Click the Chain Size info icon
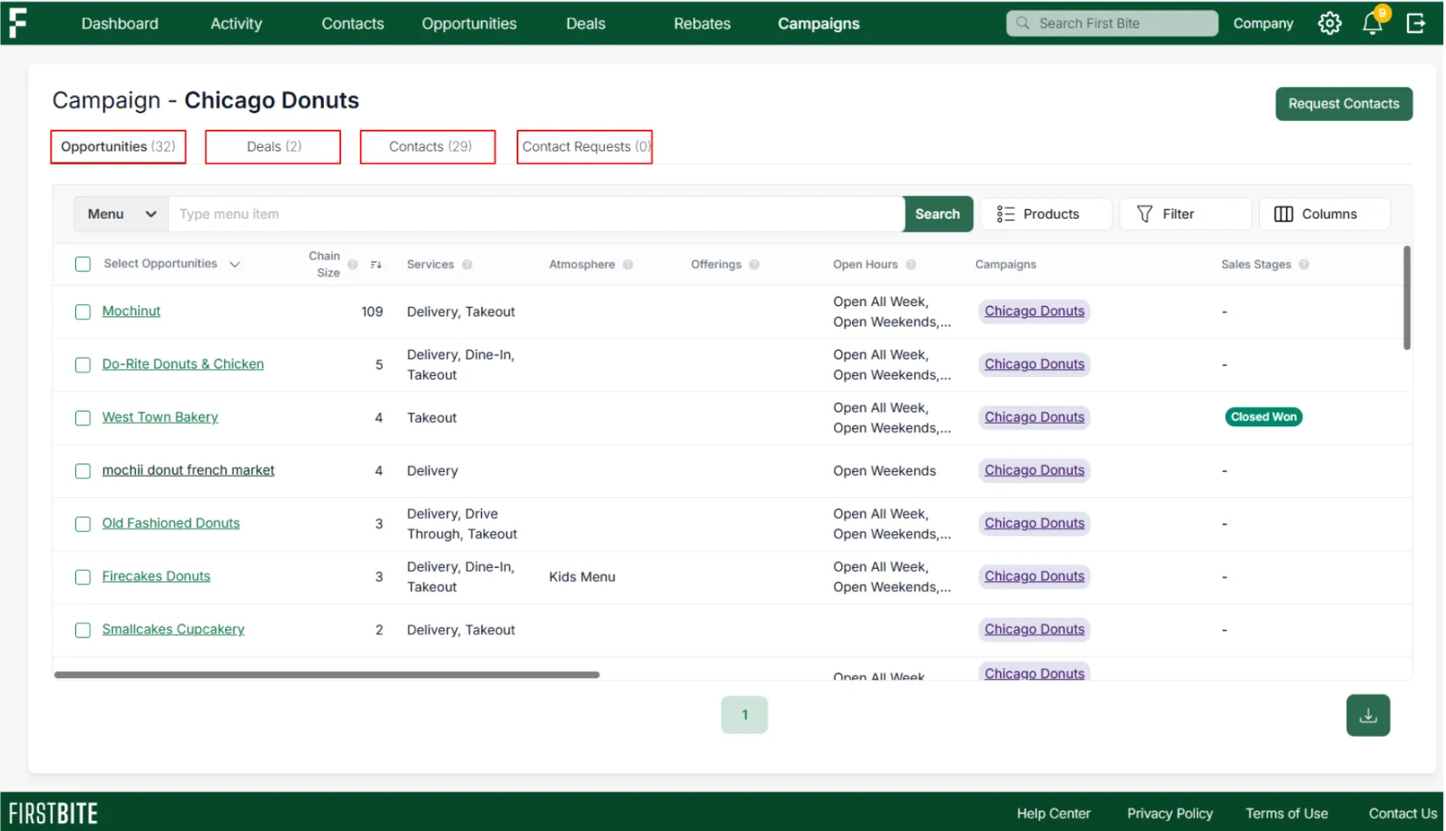This screenshot has width=1446, height=831. point(353,265)
